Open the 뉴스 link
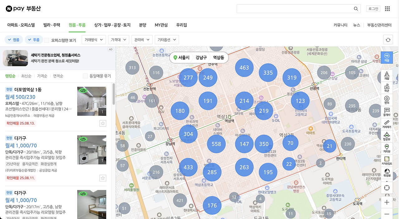 [x=357, y=25]
